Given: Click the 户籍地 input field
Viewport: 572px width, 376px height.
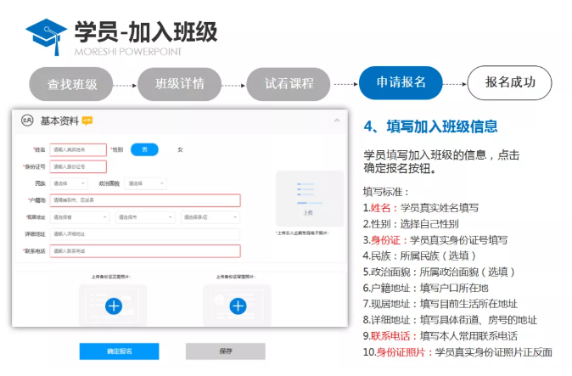Looking at the screenshot, I should click(x=145, y=200).
